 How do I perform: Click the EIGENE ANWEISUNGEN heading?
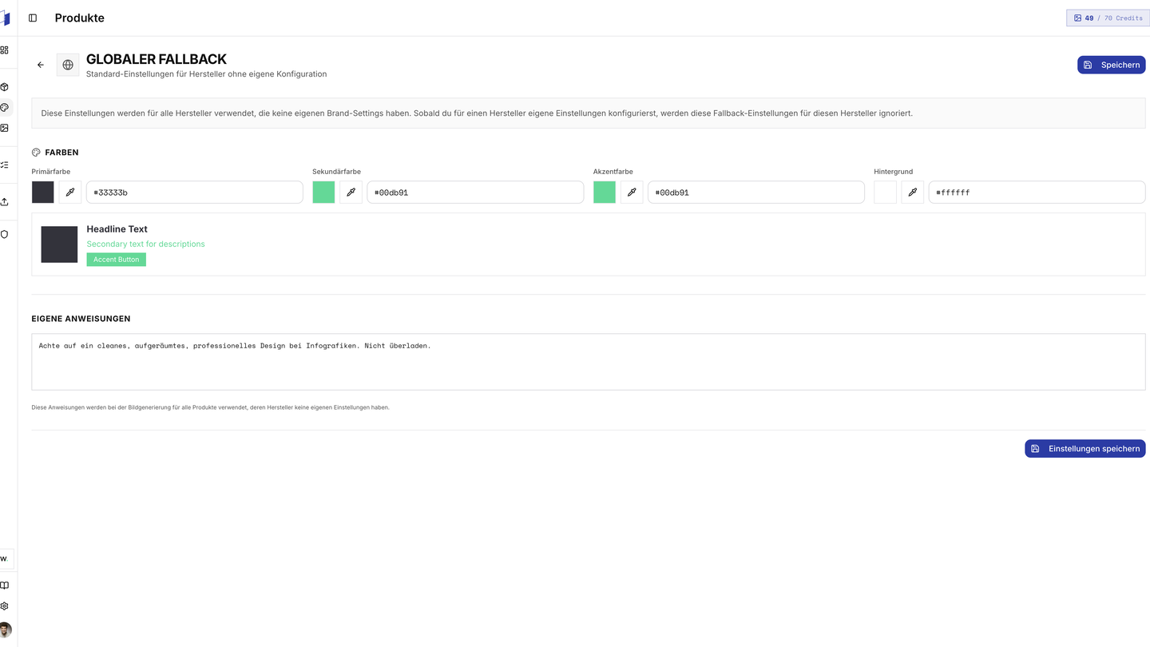[x=81, y=319]
